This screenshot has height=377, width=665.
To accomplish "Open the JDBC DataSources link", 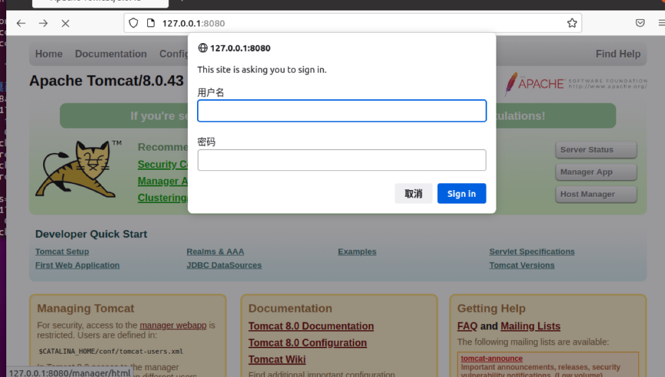I will (224, 265).
